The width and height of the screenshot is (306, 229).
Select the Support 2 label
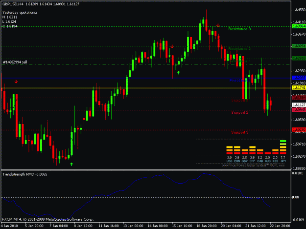[240, 112]
